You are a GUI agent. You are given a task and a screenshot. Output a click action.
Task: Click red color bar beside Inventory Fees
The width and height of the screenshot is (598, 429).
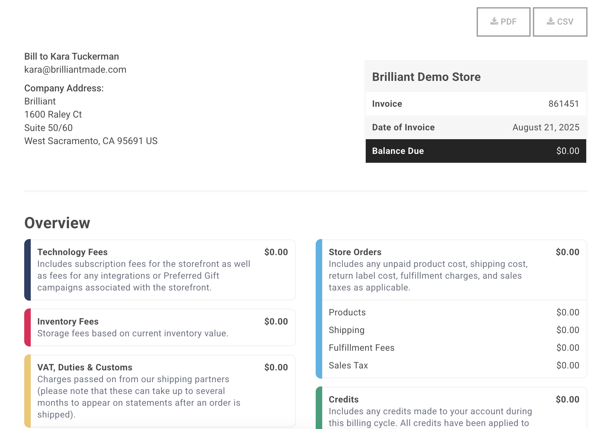[x=28, y=327]
